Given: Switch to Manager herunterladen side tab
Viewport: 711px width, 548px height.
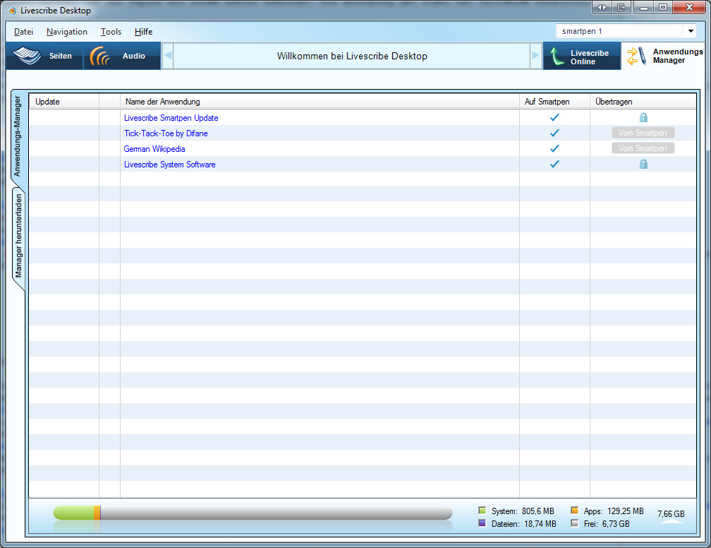Looking at the screenshot, I should (18, 236).
